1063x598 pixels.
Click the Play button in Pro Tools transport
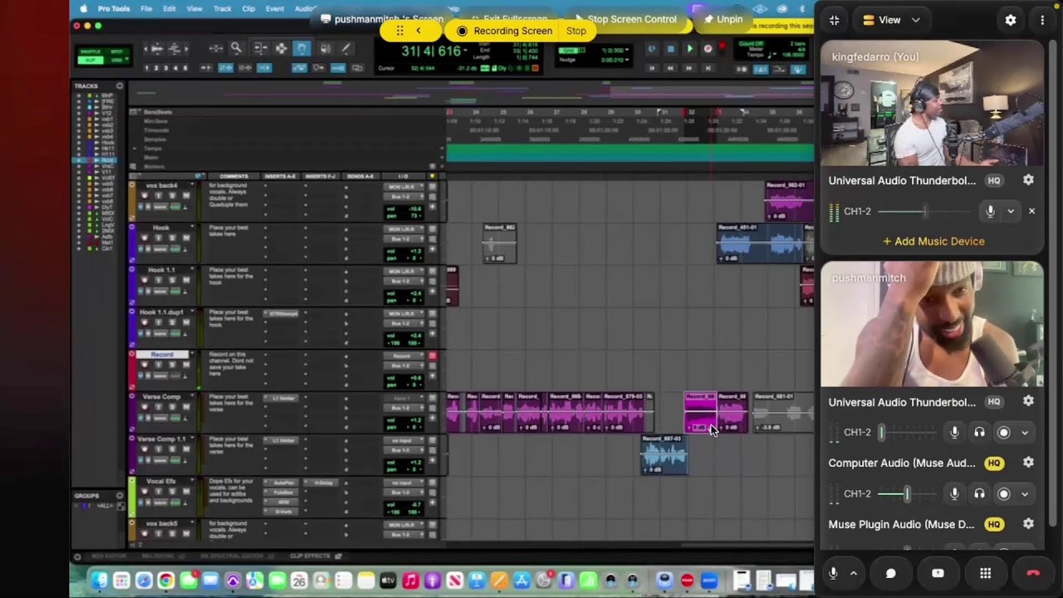[x=689, y=49]
